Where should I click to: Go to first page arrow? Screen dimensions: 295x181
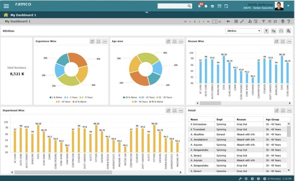pos(185,21)
